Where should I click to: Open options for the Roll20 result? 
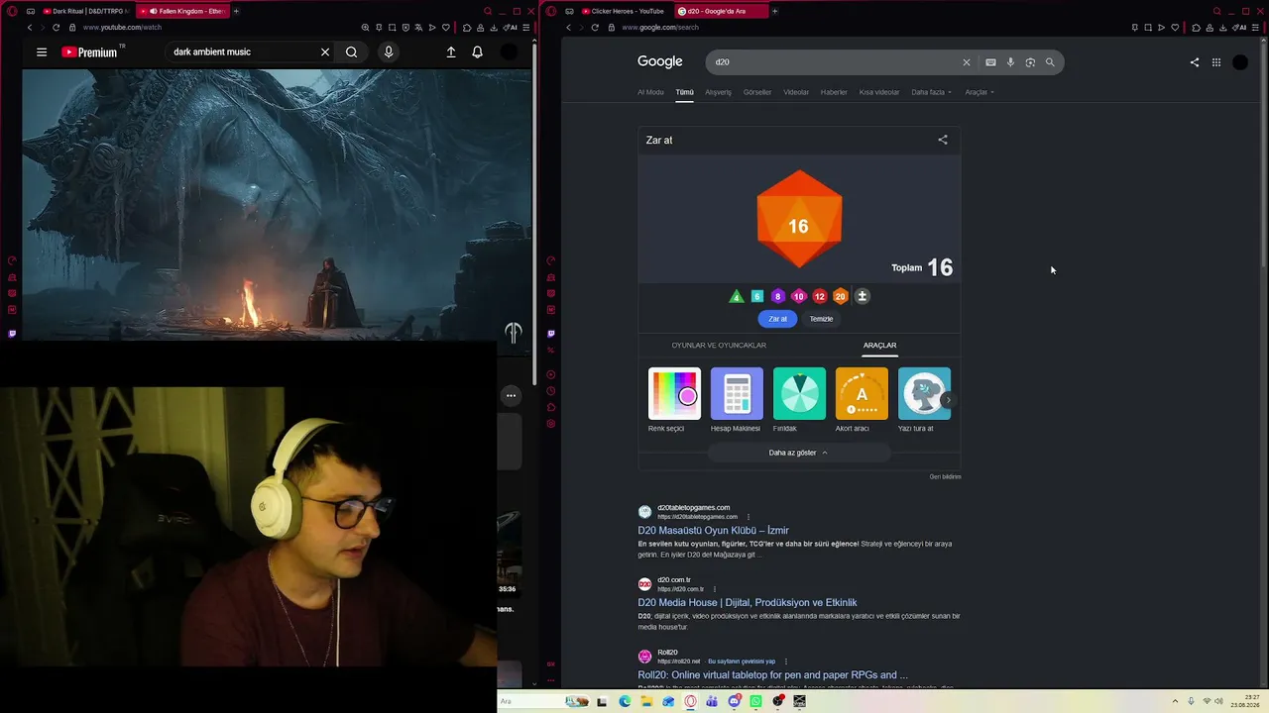pos(786,662)
